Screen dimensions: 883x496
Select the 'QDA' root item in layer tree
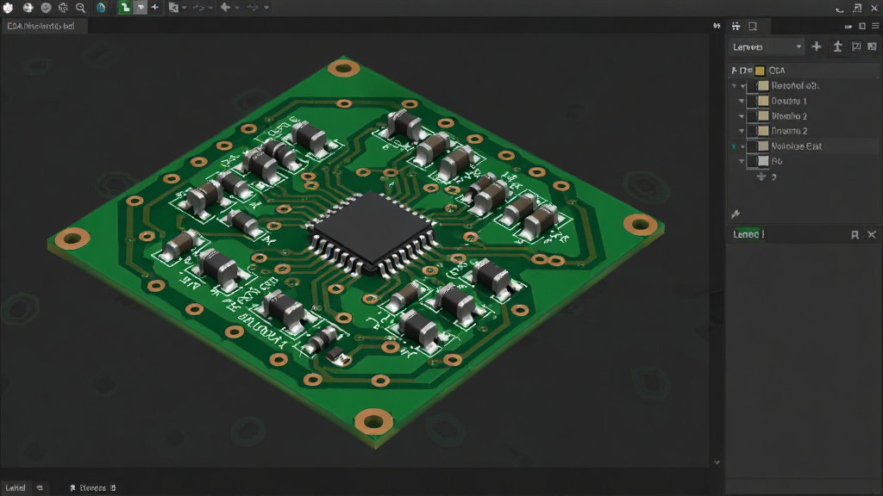pos(777,71)
